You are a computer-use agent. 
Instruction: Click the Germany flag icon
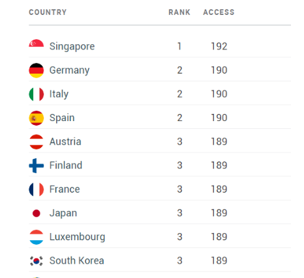[37, 70]
